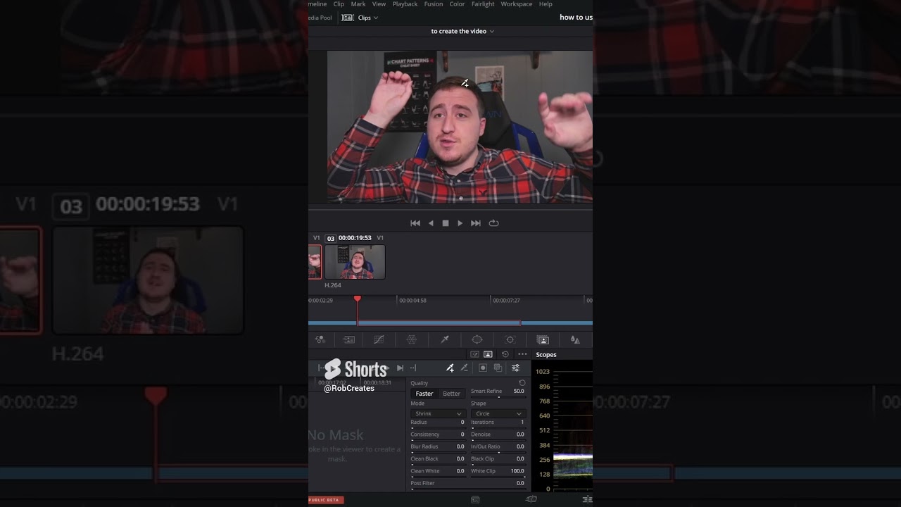Toggle the invert mask button
Viewport: 901px width, 507px height.
[498, 368]
